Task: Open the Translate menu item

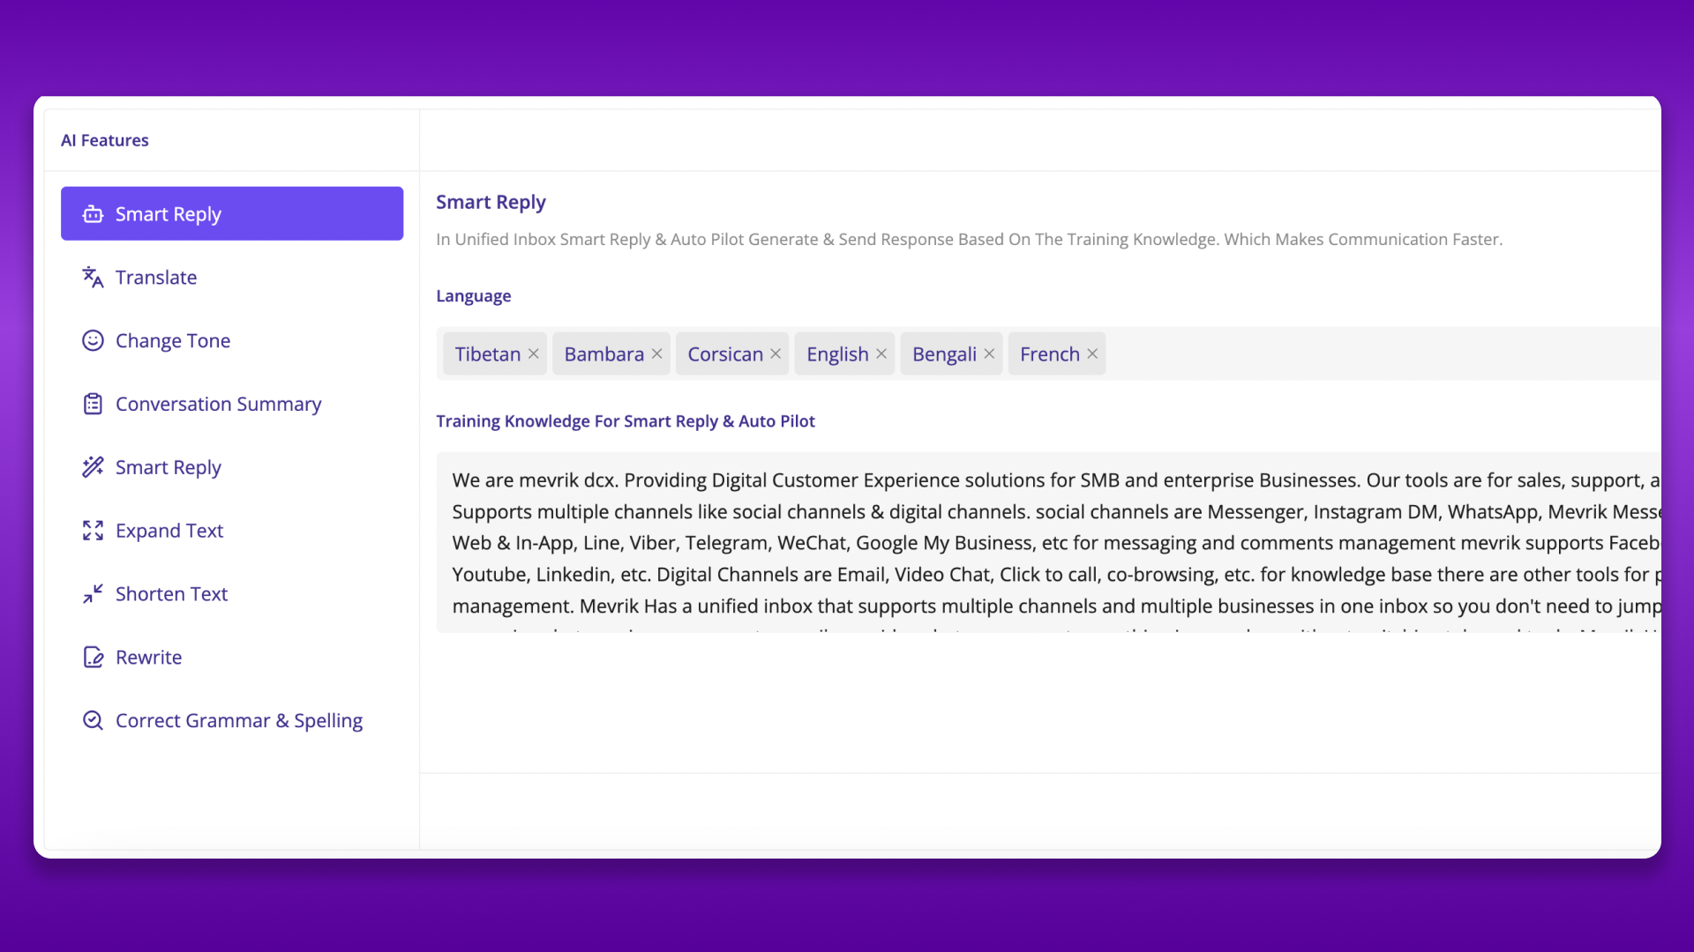Action: (x=156, y=278)
